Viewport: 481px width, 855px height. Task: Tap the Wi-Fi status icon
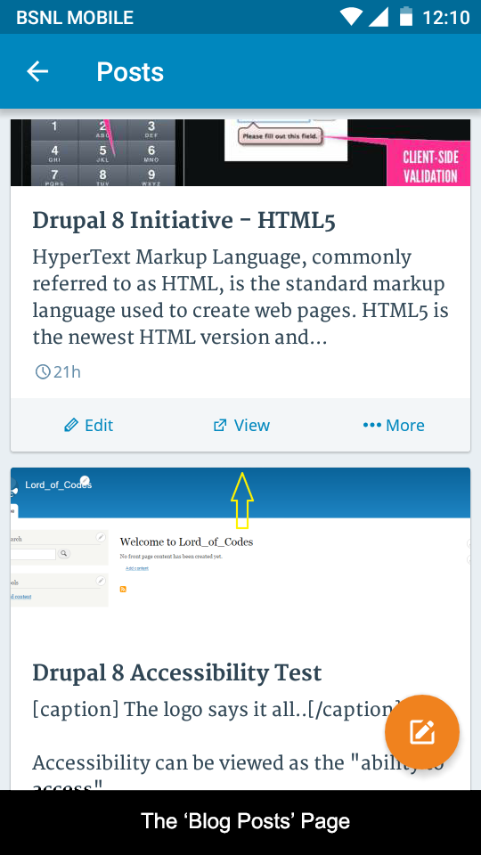pyautogui.click(x=352, y=17)
